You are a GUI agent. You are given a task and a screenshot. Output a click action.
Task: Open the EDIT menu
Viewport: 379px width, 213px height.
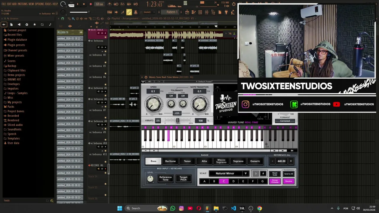tap(9, 4)
